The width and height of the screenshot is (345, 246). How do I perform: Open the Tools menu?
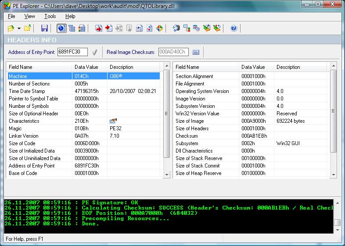click(50, 16)
